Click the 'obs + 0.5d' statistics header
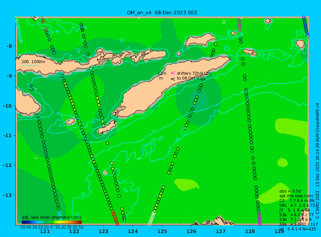Screen dimensions: 321x237 (290, 191)
